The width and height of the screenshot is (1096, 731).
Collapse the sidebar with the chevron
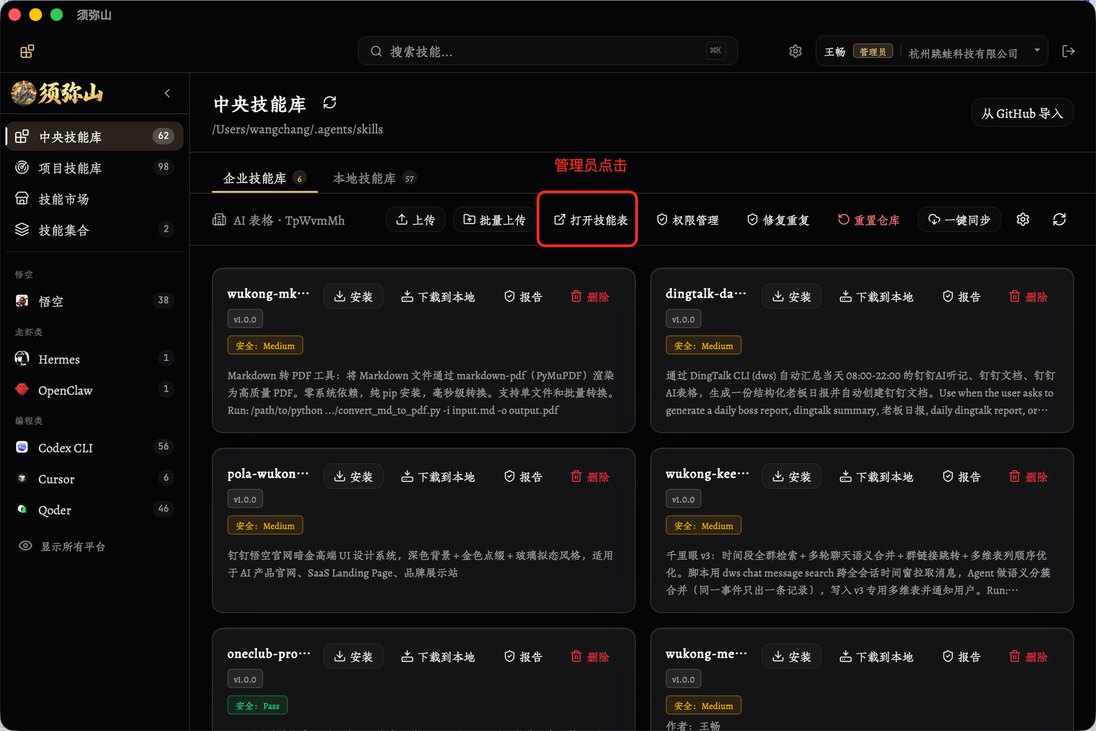167,93
